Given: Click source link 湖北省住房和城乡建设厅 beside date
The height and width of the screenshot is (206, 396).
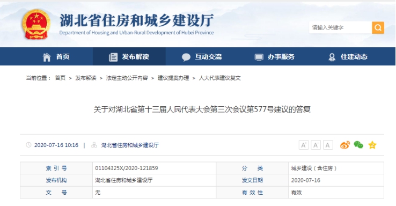Looking at the screenshot, I should tap(130, 145).
